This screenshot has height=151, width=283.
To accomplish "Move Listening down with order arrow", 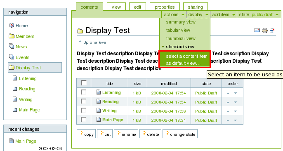I will coord(235,93).
